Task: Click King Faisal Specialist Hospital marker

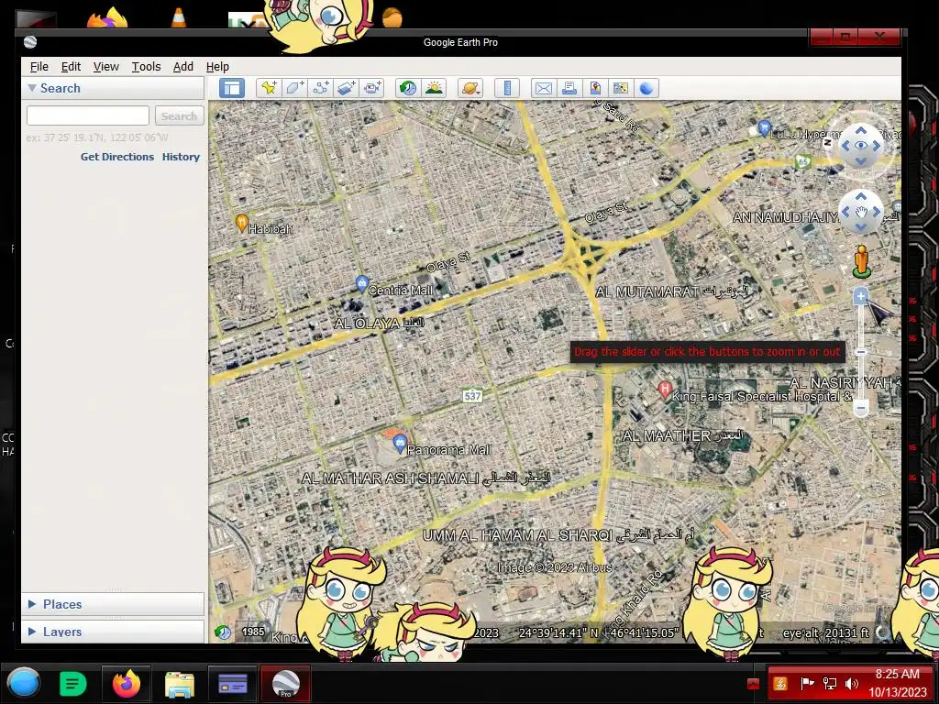Action: (x=664, y=390)
